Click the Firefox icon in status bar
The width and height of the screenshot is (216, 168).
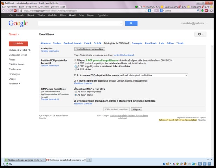coord(185,164)
